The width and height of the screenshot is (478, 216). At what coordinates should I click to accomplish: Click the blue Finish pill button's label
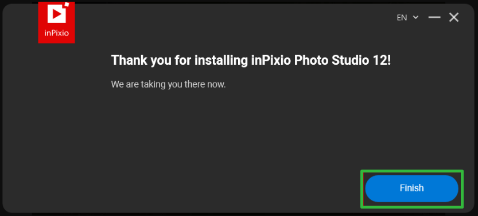tap(411, 188)
